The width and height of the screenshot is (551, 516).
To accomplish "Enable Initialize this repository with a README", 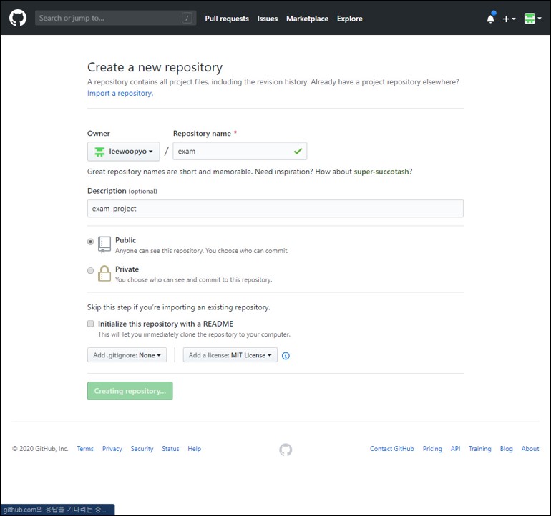I will [x=91, y=324].
